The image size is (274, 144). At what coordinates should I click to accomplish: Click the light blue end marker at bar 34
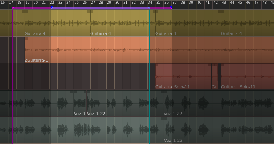coord(149,8)
